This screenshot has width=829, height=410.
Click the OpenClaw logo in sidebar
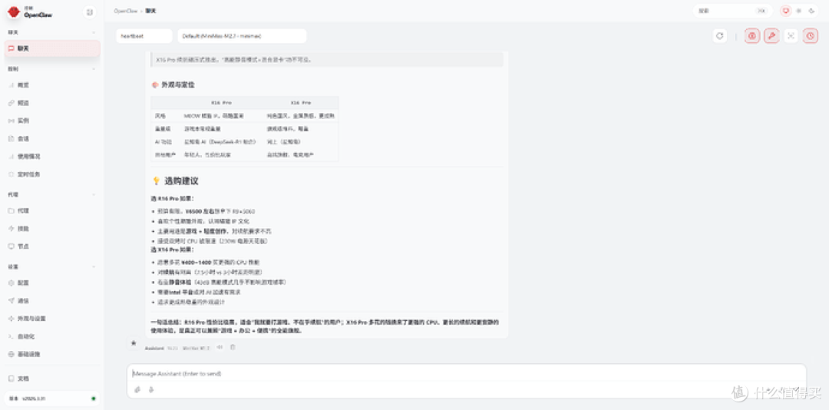[x=14, y=12]
